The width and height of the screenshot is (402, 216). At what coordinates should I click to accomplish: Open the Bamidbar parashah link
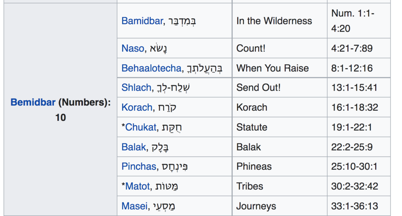coord(142,21)
